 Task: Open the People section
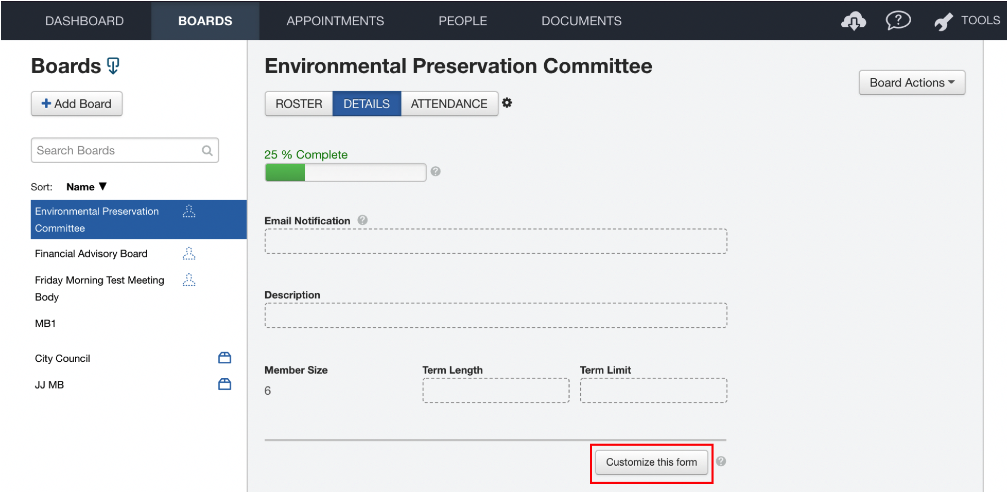click(x=462, y=21)
